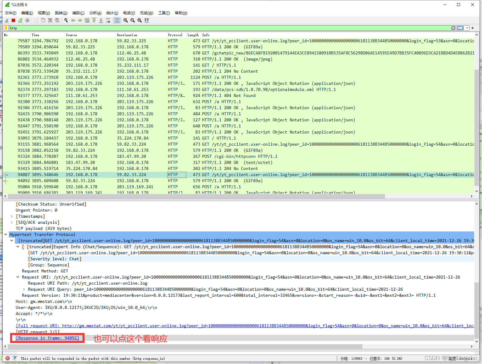
Task: Expand the [SEQ/ACK analysis] tree node
Action: [12, 222]
